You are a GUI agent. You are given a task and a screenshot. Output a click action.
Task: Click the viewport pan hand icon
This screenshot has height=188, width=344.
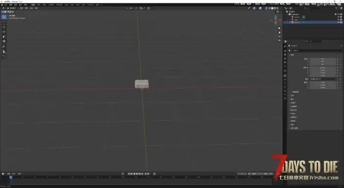pos(279,33)
